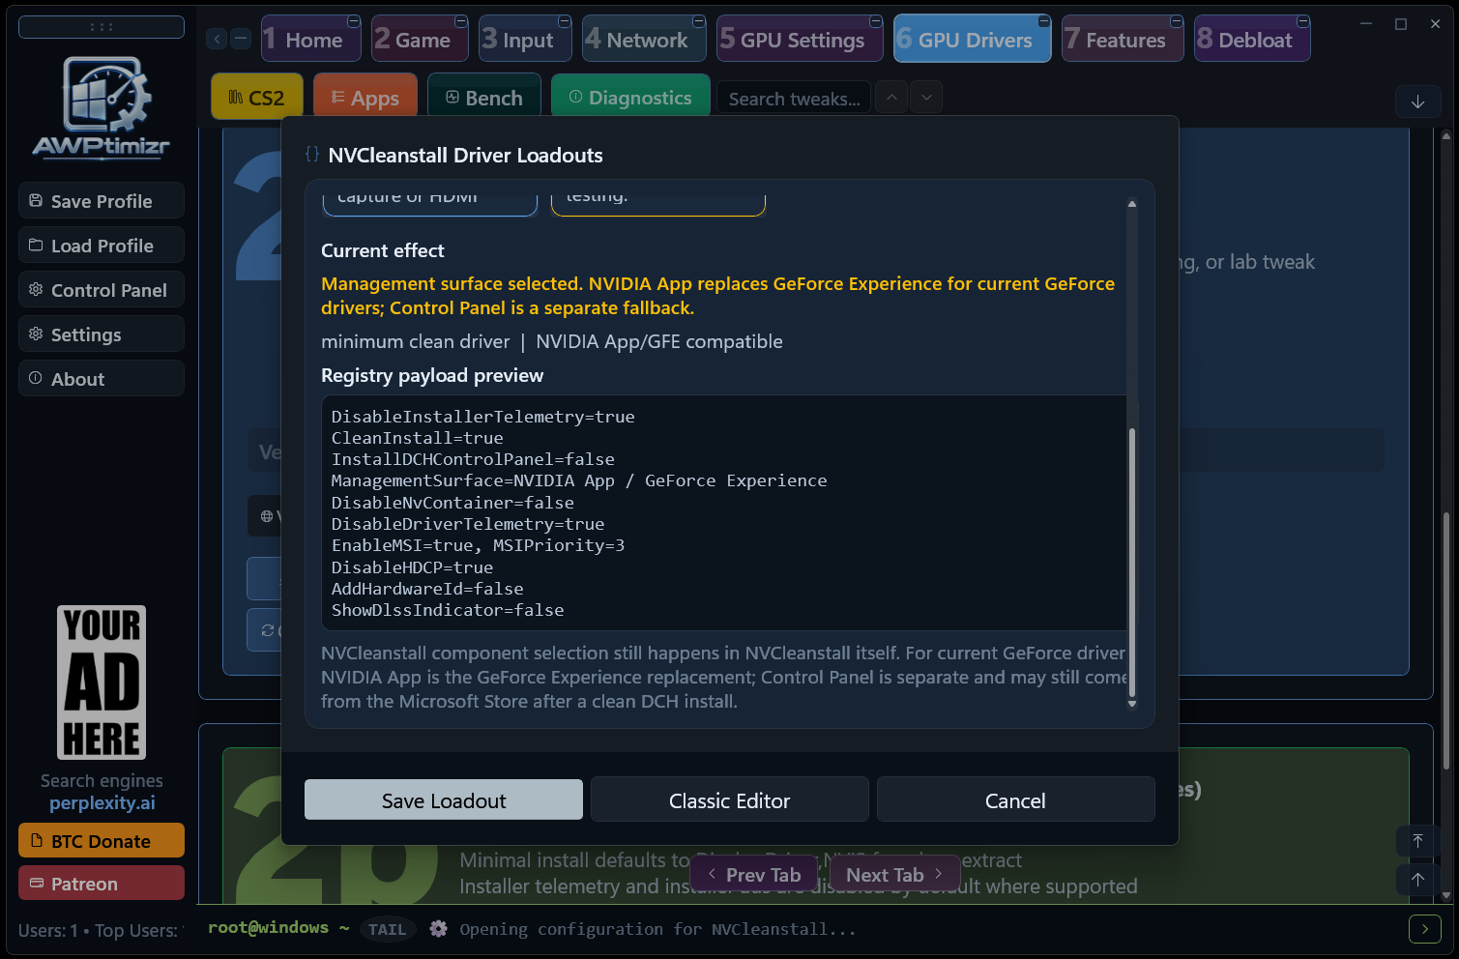The image size is (1459, 959).
Task: Click the dialog's vertical scrollbar thumb
Action: coord(1132,562)
